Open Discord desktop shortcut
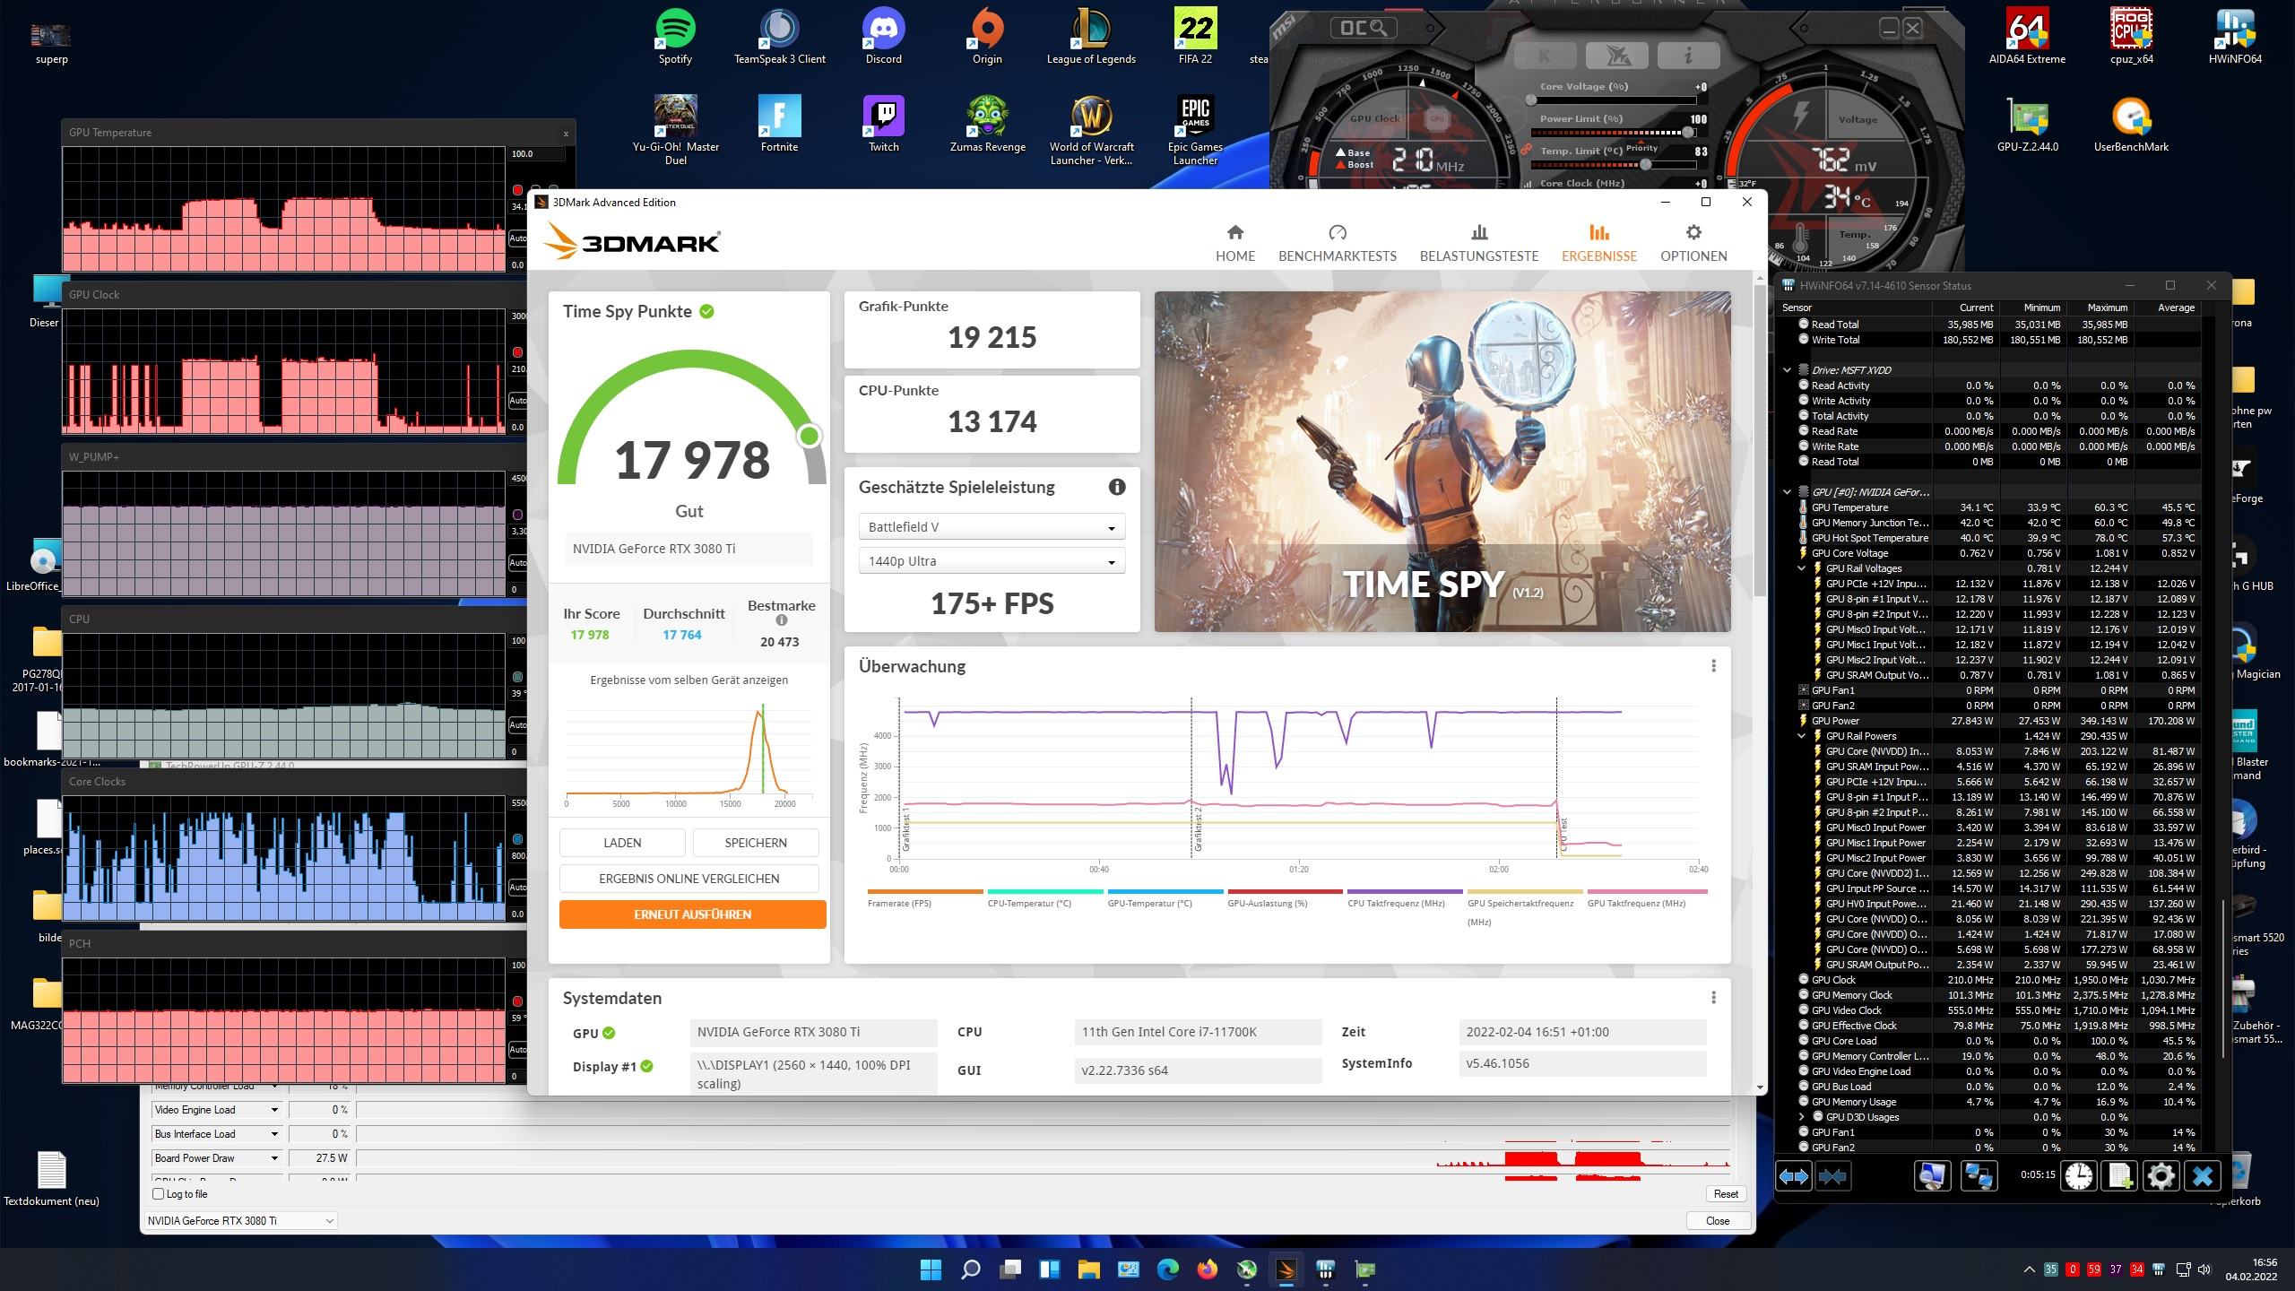 [x=883, y=38]
